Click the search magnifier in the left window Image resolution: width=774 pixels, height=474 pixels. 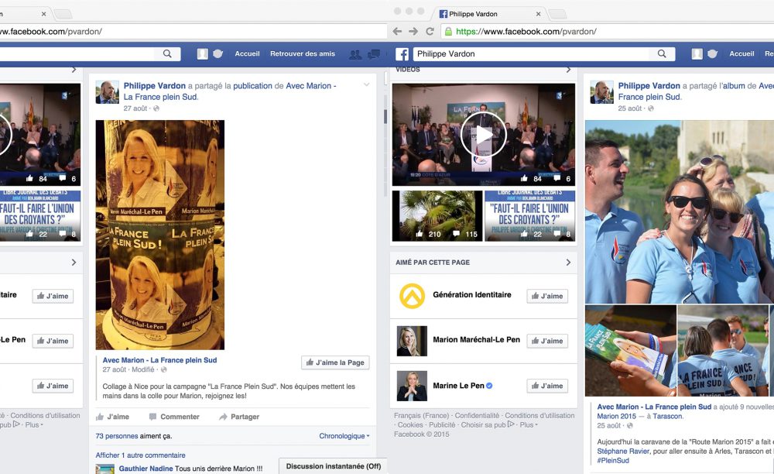[167, 53]
